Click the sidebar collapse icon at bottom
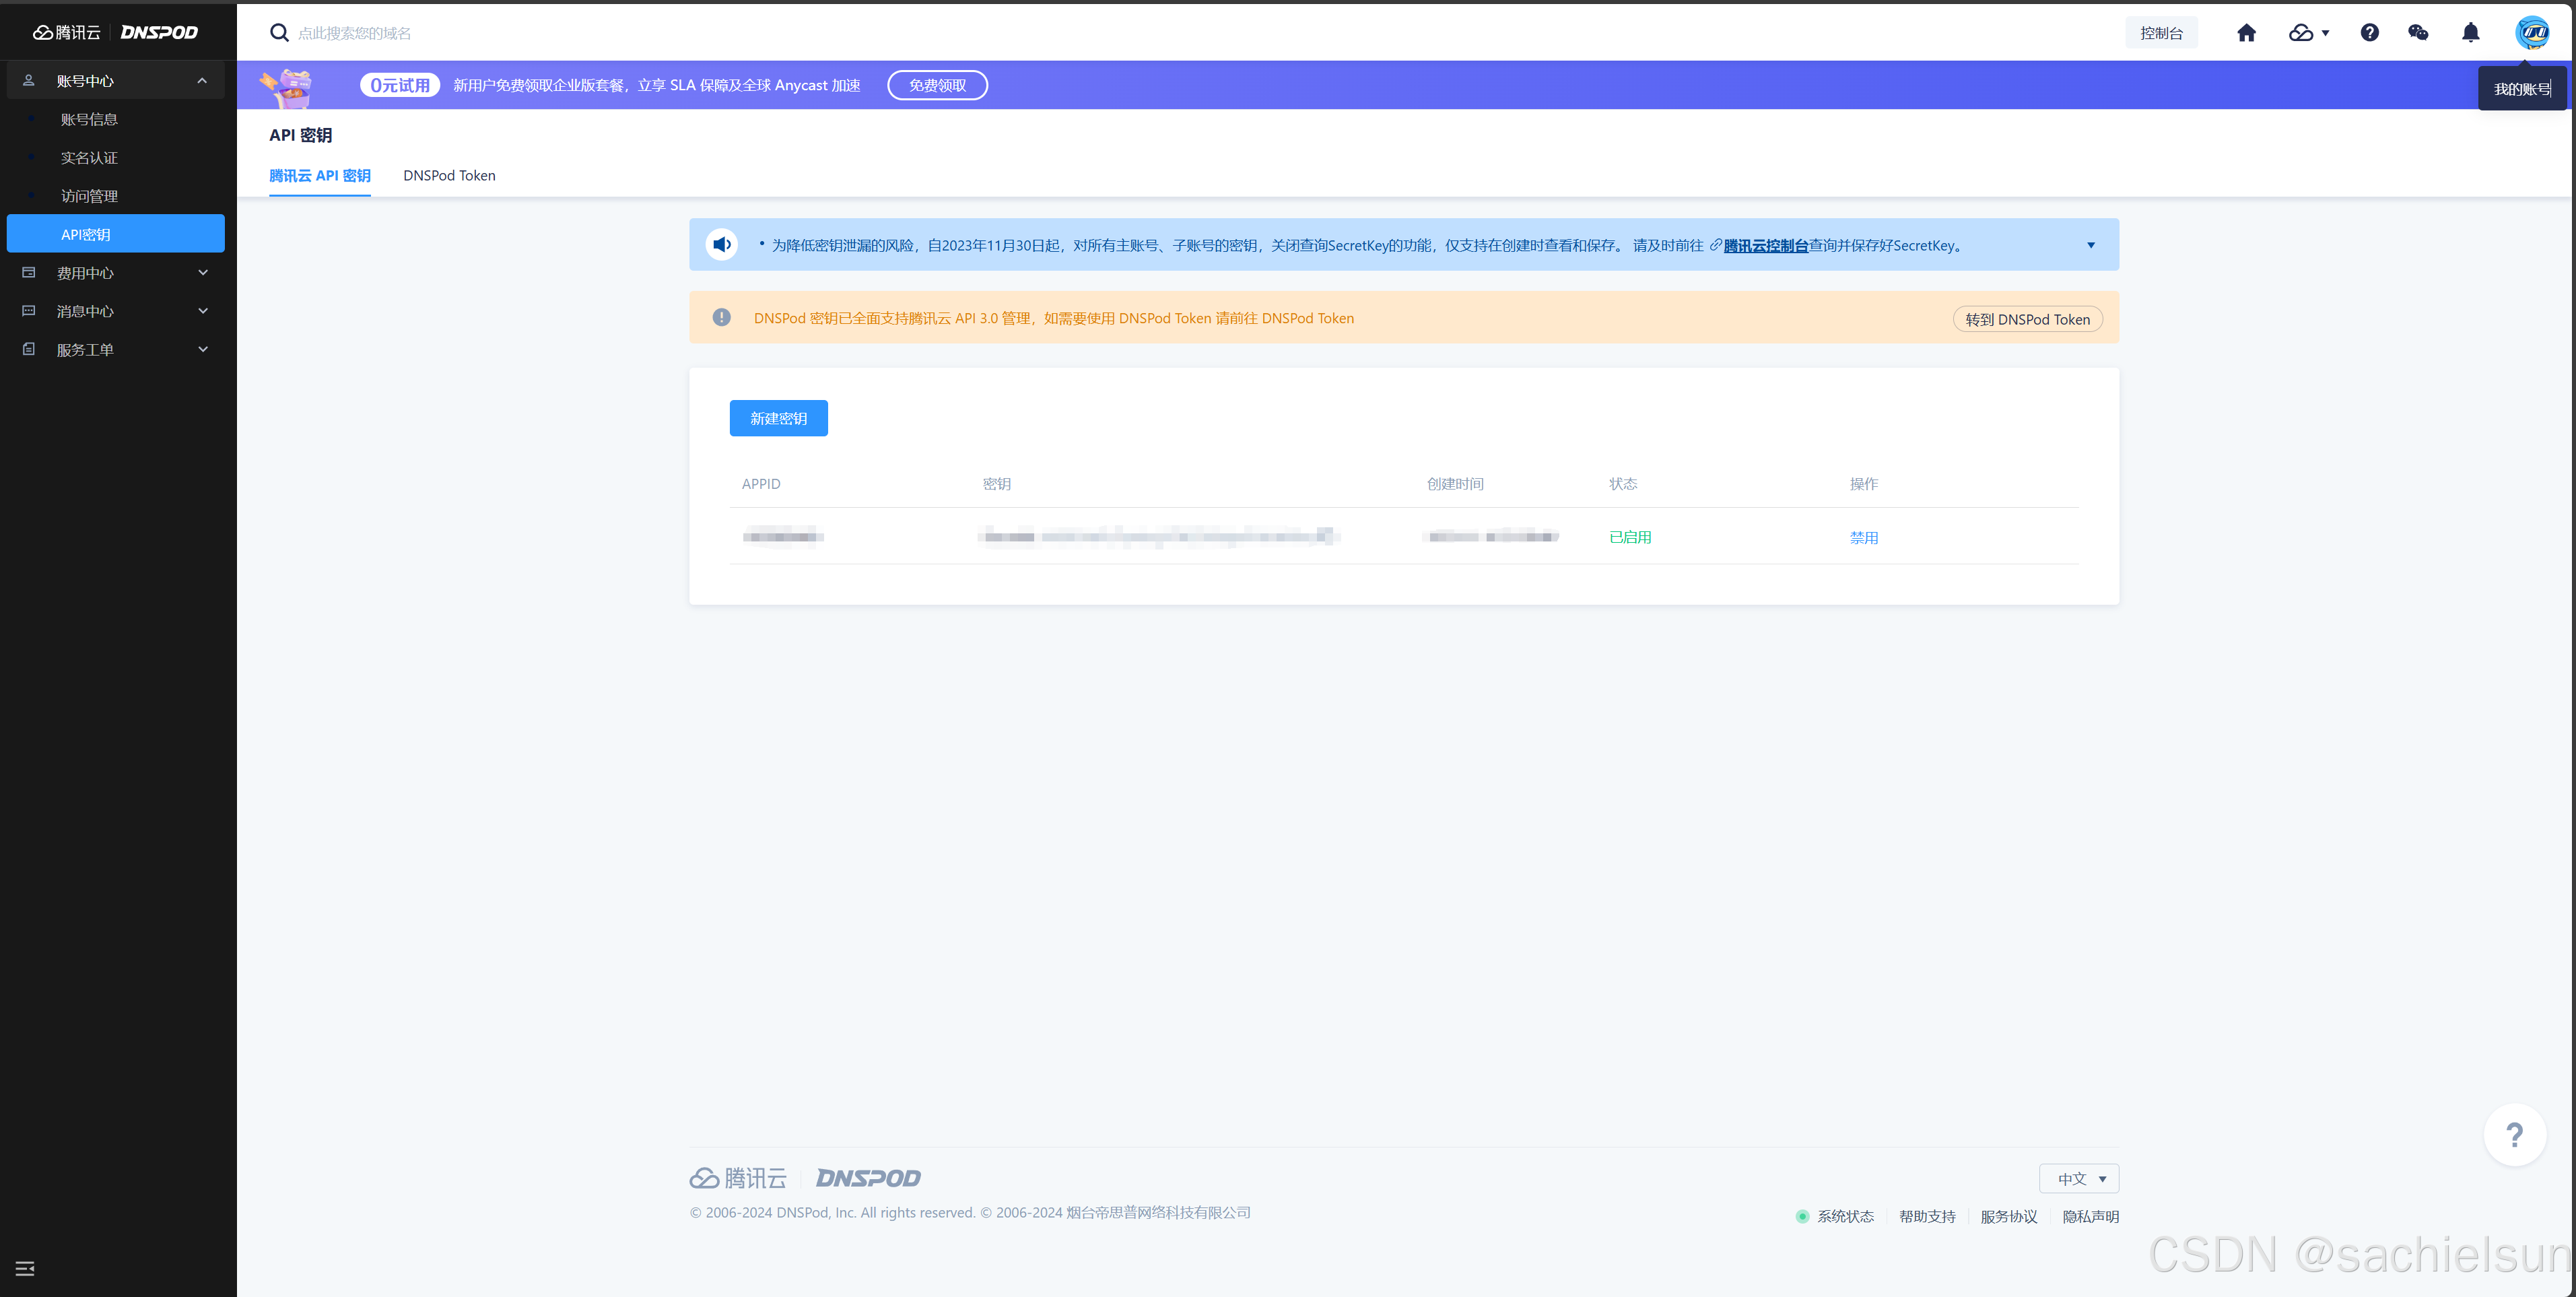Screen dimensions: 2576x1297 click(25, 1268)
